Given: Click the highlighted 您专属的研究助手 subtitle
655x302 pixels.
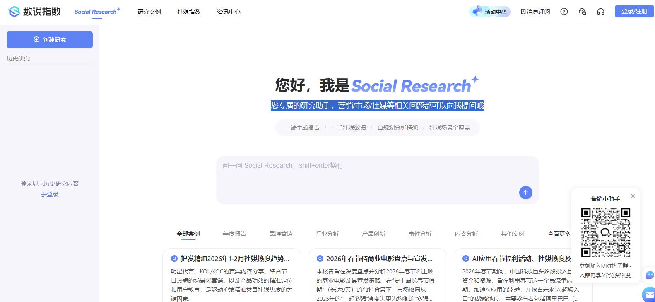Looking at the screenshot, I should (378, 106).
